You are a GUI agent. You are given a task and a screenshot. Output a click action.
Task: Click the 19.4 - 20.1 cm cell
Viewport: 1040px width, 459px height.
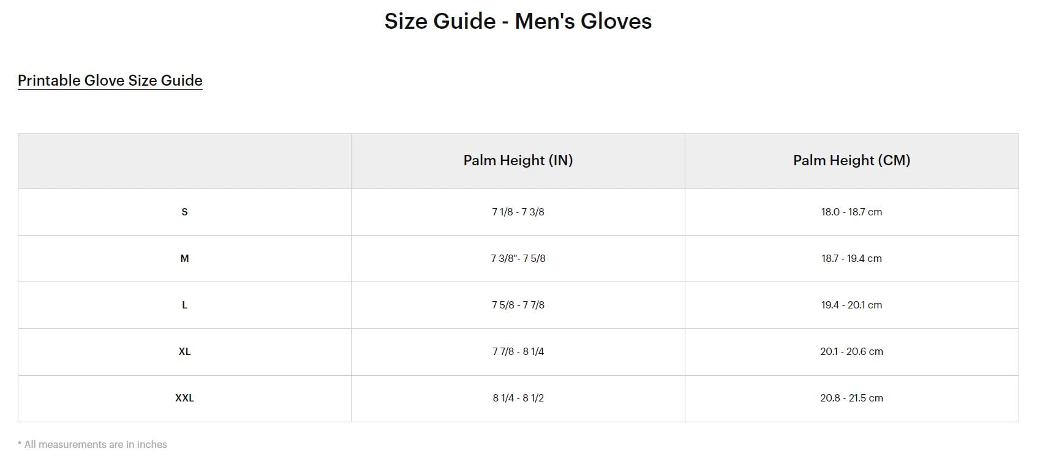click(851, 305)
